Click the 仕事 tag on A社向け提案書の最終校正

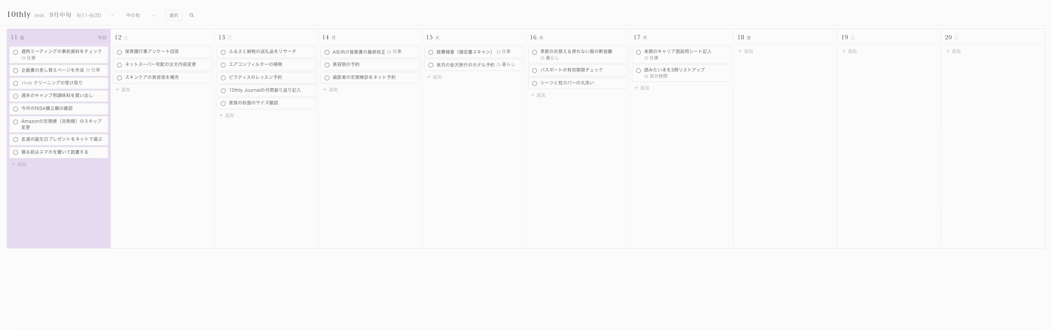(x=394, y=52)
